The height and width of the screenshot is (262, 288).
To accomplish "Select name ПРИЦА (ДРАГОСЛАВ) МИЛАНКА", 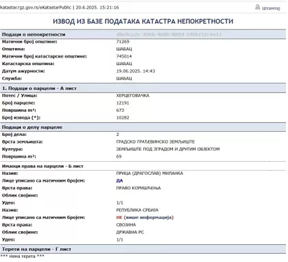I will click(x=149, y=174).
